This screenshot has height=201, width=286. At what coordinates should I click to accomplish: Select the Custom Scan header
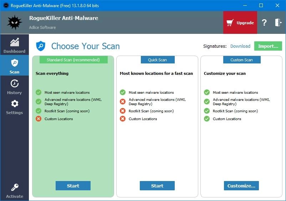click(242, 60)
